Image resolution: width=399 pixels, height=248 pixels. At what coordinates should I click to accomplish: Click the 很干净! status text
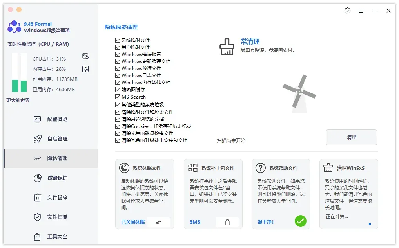pos(265,222)
